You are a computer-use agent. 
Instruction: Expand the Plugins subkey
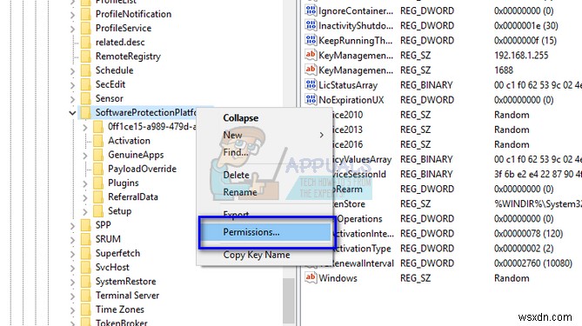pyautogui.click(x=85, y=184)
